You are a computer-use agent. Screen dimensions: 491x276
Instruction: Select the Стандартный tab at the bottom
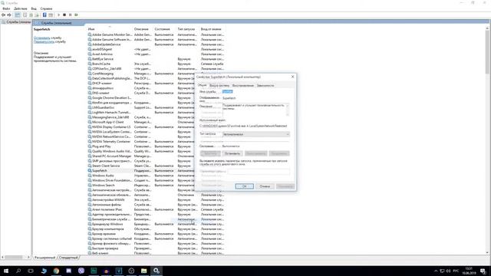pos(68,258)
